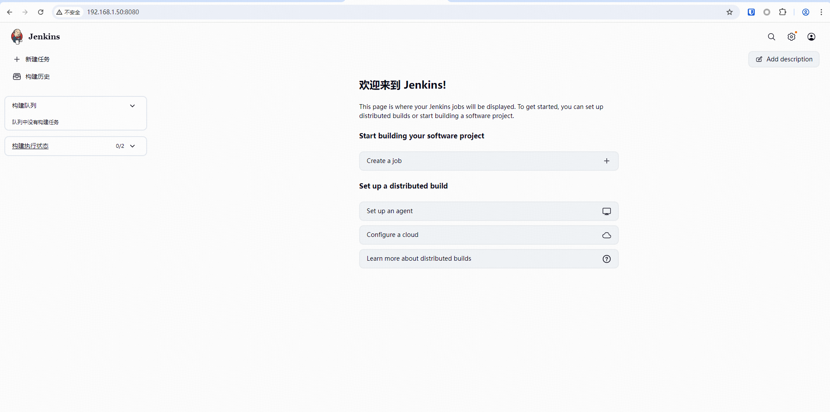Click the 构建历史 history icon

click(17, 77)
